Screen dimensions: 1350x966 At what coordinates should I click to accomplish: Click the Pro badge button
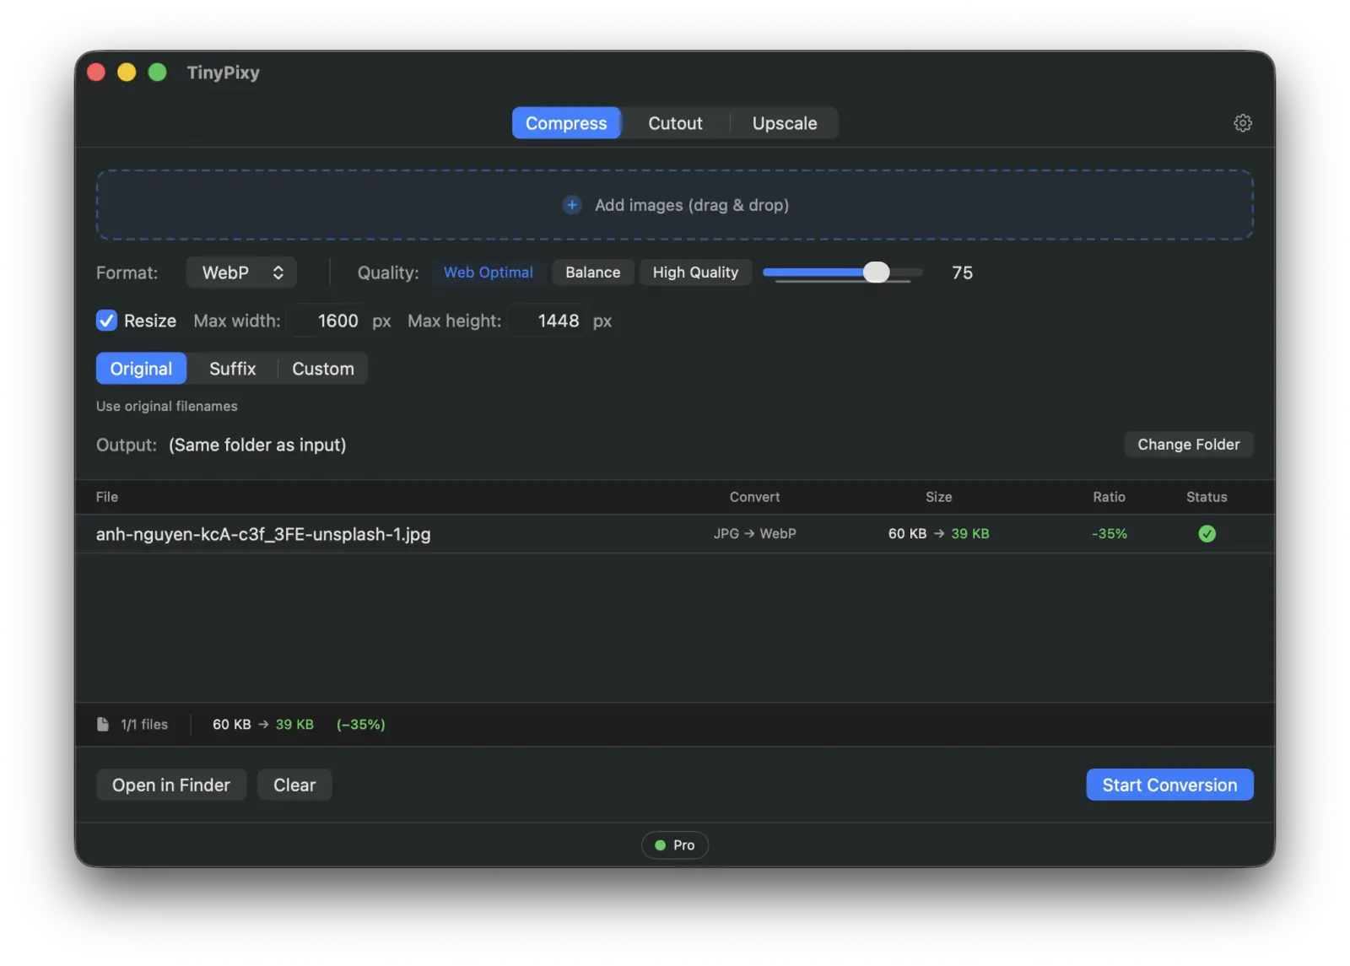coord(675,845)
